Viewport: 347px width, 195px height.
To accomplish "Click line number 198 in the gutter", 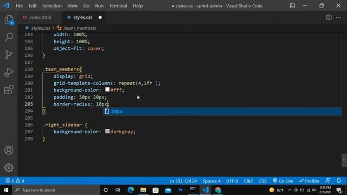I will click(29, 69).
